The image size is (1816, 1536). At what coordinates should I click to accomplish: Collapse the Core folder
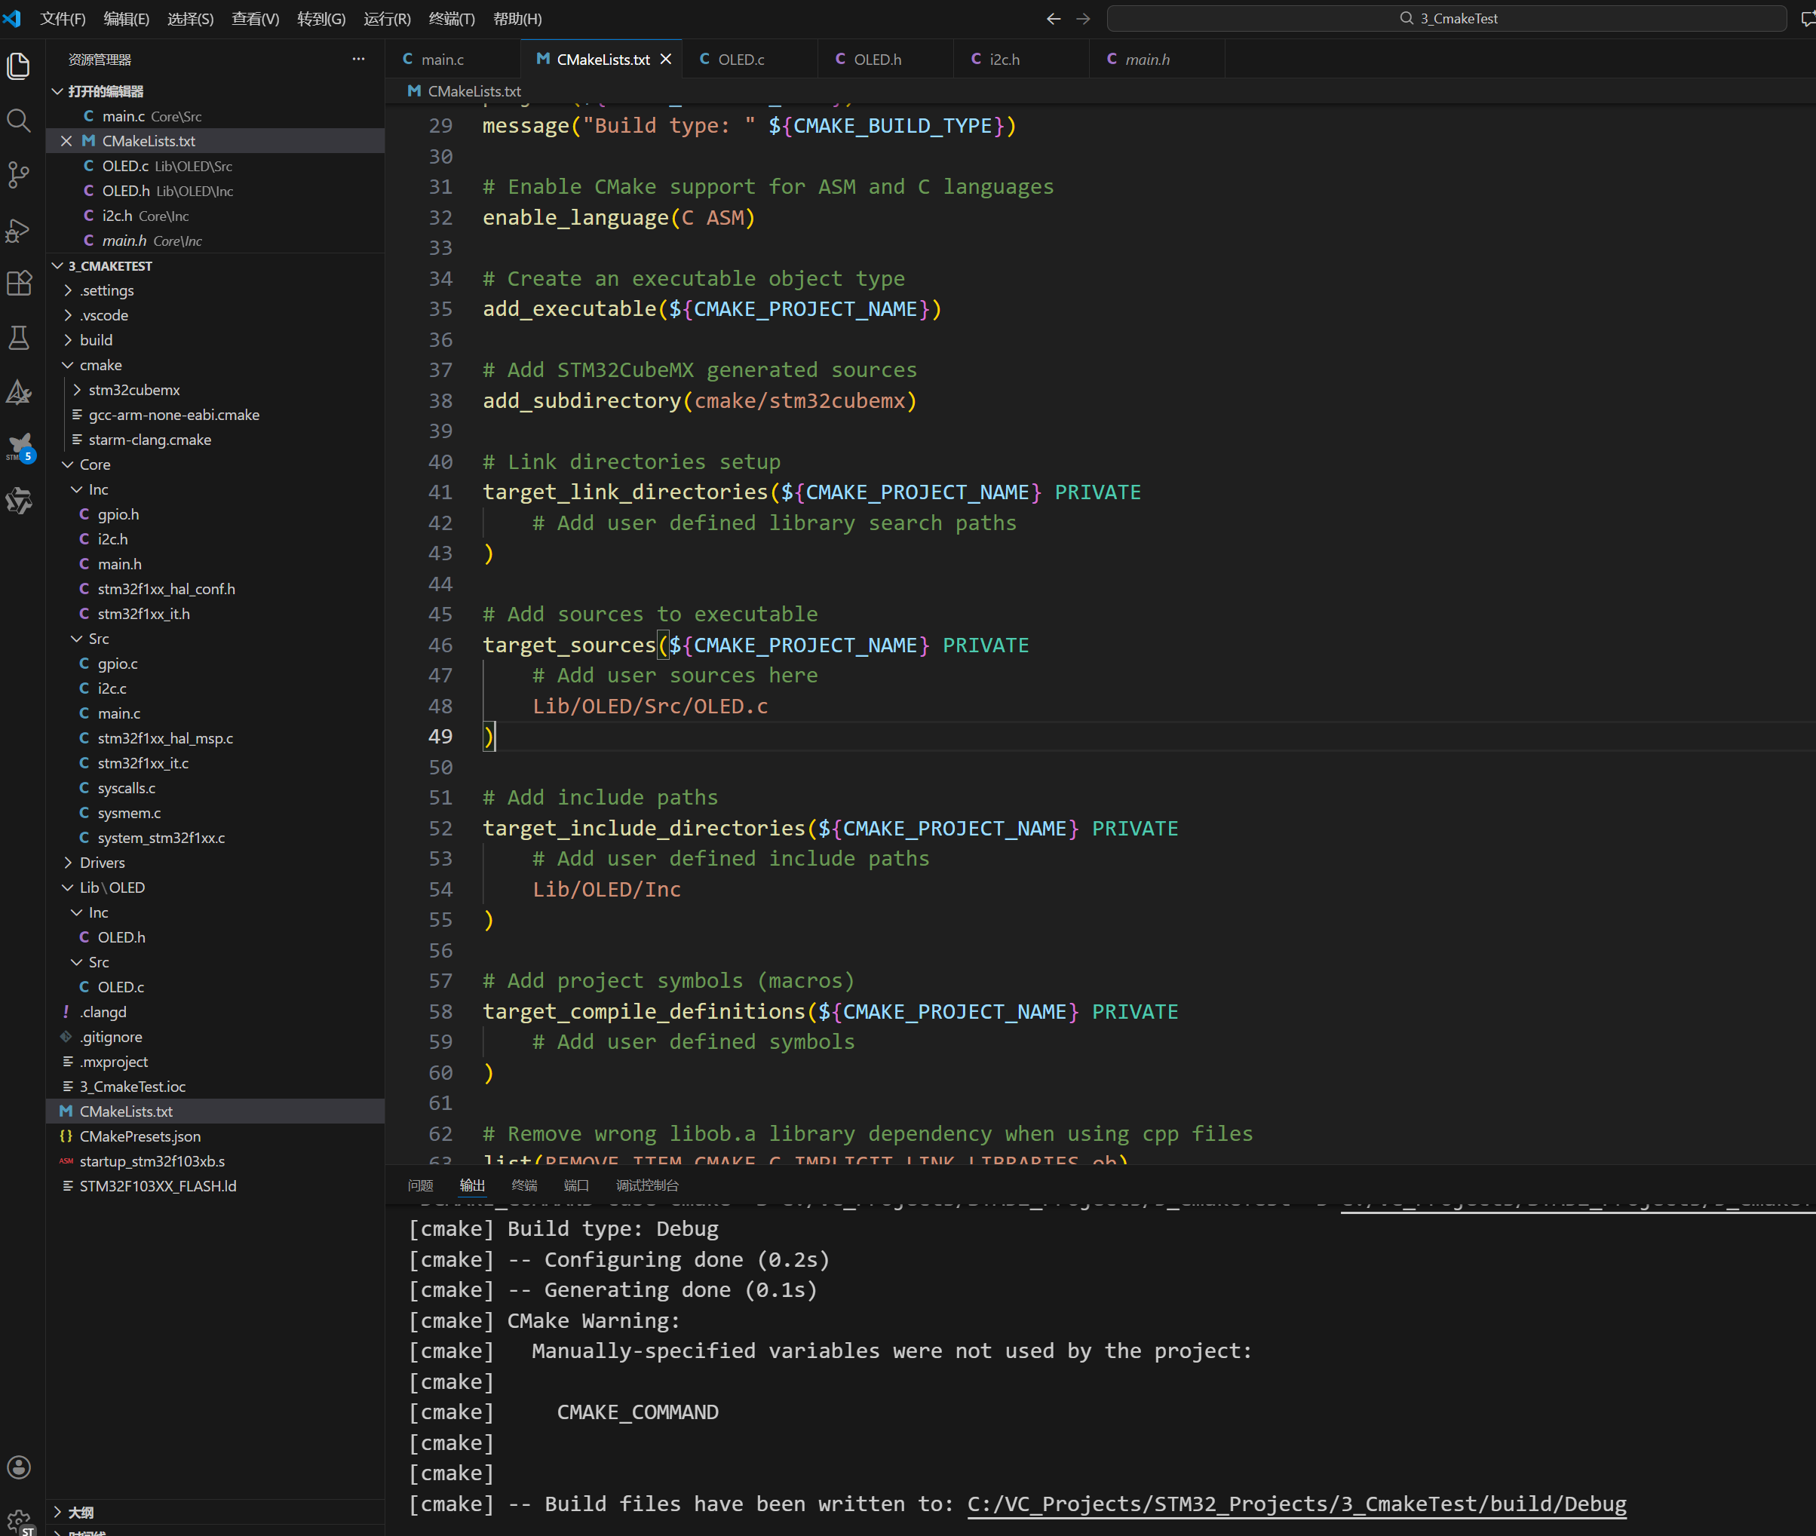(68, 465)
